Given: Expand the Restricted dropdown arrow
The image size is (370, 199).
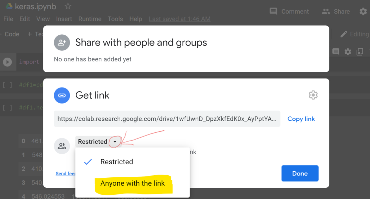Looking at the screenshot, I should point(115,142).
